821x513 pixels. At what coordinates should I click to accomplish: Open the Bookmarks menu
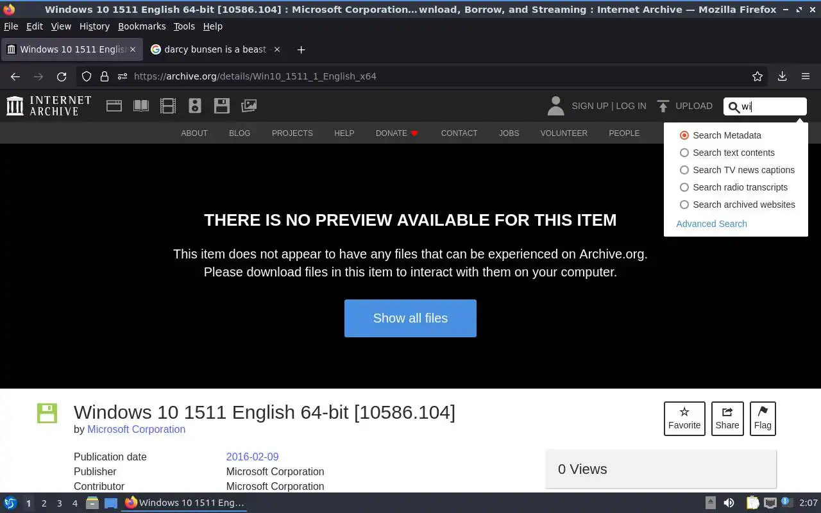coord(142,26)
